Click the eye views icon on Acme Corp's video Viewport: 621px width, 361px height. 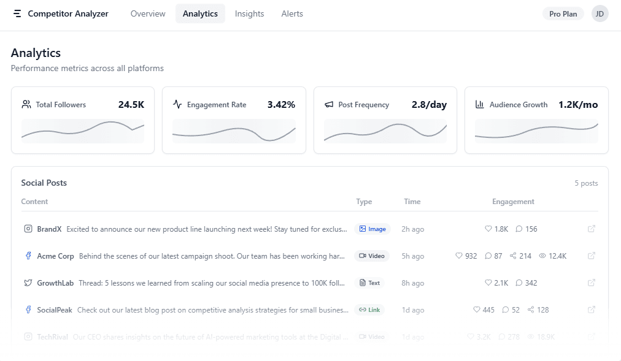coord(541,256)
